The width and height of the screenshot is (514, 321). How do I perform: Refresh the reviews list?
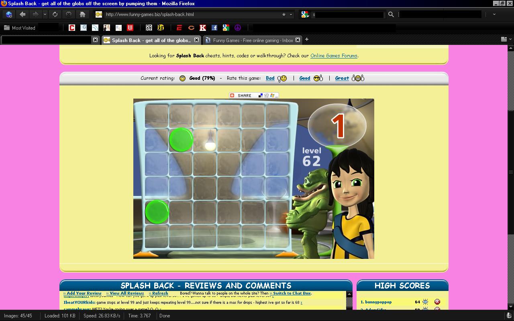158,293
